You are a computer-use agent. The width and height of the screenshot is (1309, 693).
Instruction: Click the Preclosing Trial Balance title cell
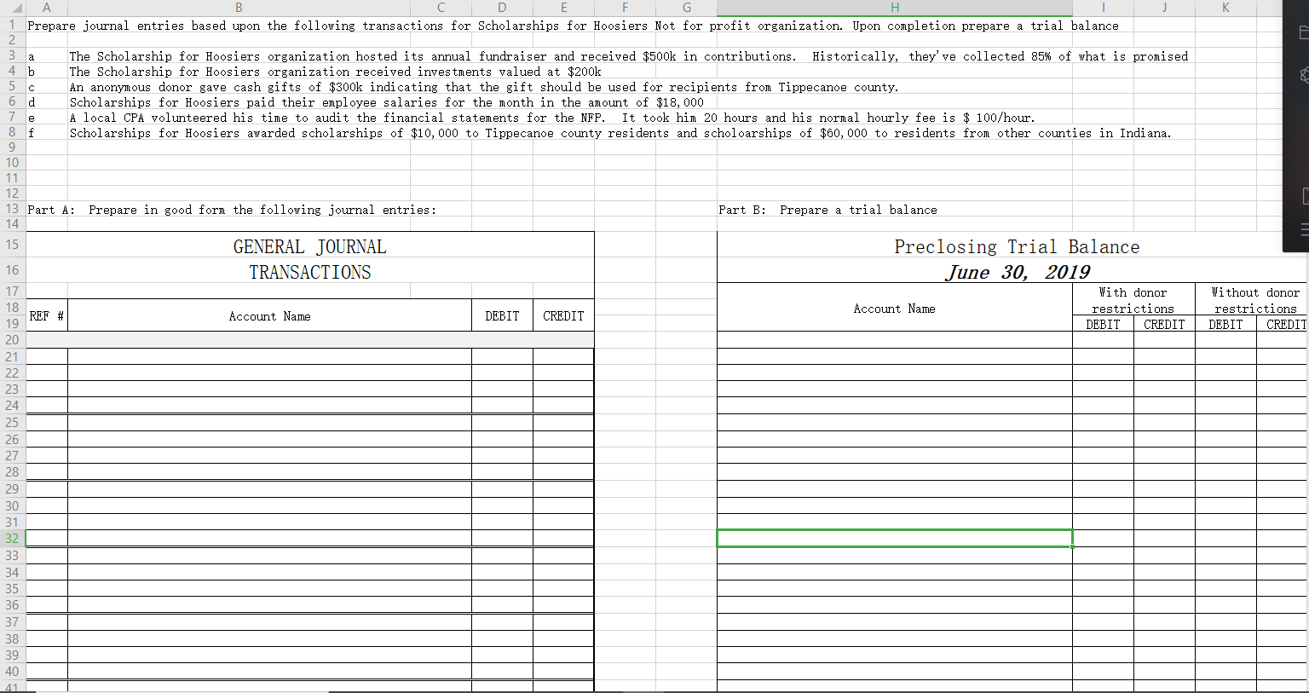(1017, 246)
